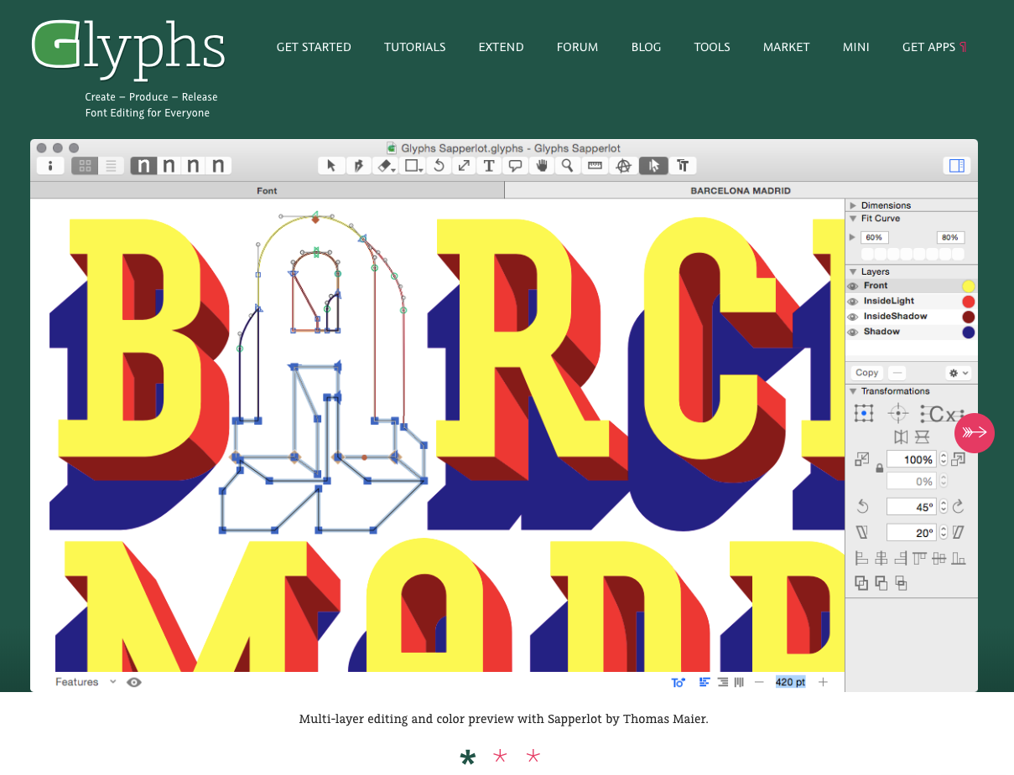Click the scale-up icon beside 100%
The width and height of the screenshot is (1014, 775).
(959, 459)
